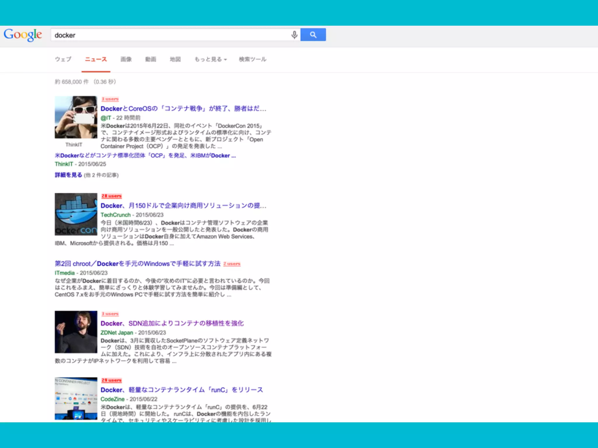Image resolution: width=598 pixels, height=448 pixels.
Task: Click the Google logo
Action: pos(23,35)
